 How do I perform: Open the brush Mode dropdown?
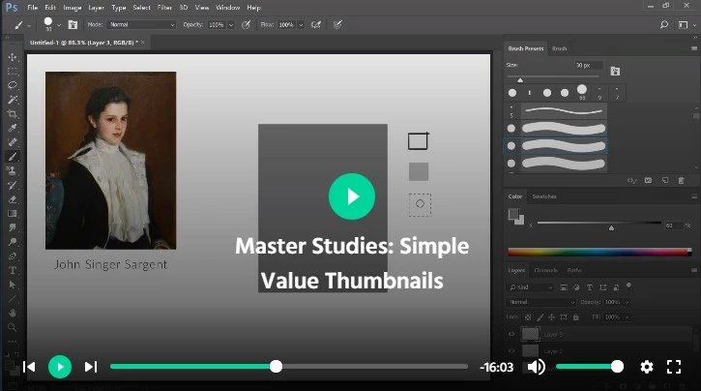pos(141,24)
